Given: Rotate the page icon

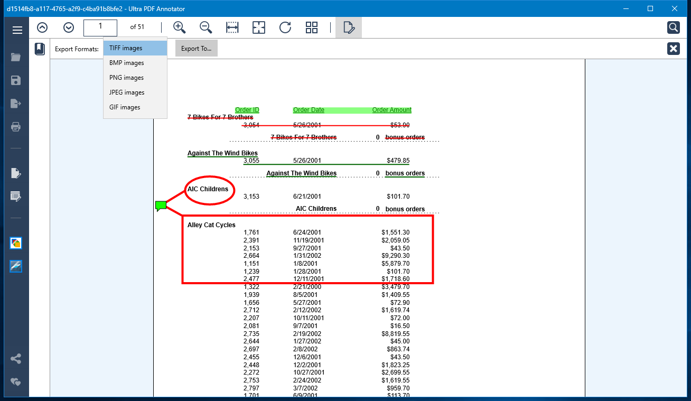Looking at the screenshot, I should [285, 27].
